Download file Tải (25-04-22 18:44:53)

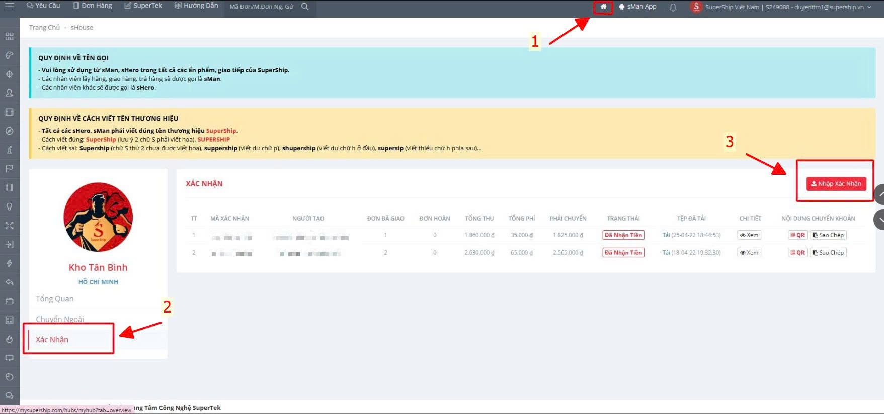tap(691, 235)
